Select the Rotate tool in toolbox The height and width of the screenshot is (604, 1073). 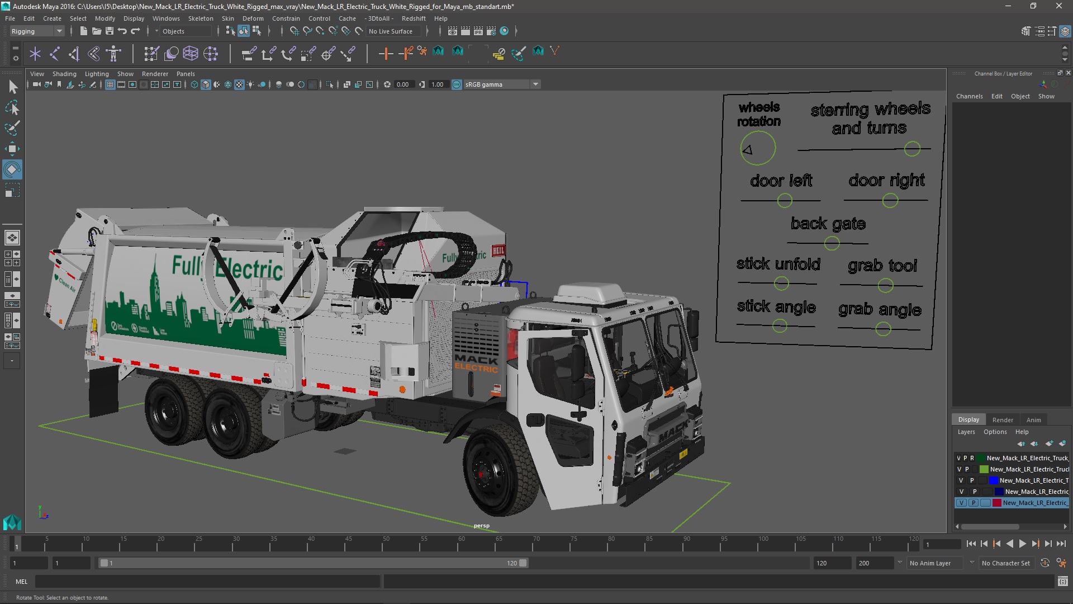pos(12,169)
